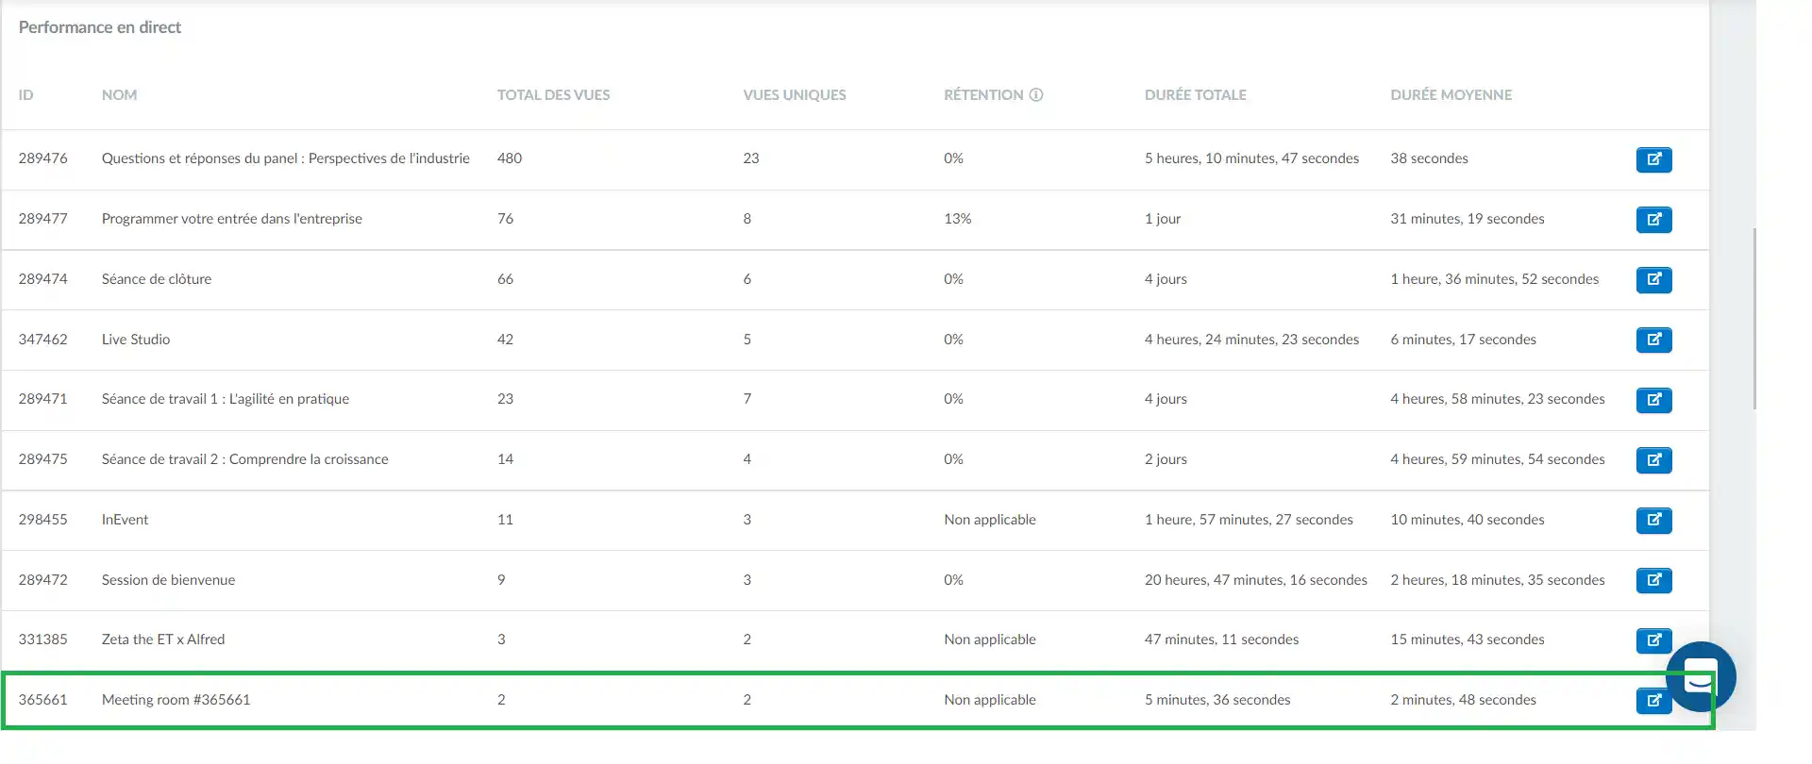Click total views value 66
1812x764 pixels.
(x=505, y=279)
